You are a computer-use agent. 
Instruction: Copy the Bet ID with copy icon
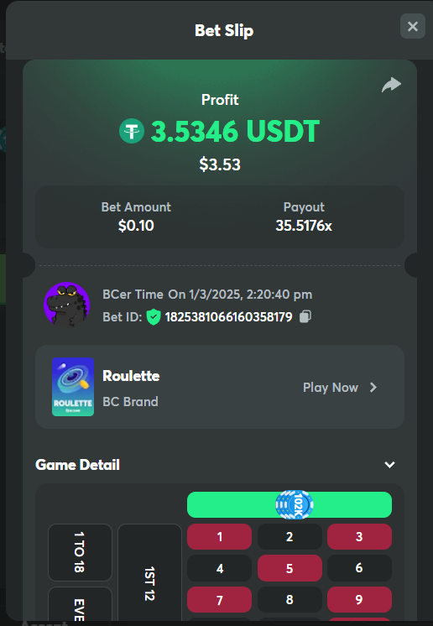pyautogui.click(x=305, y=316)
